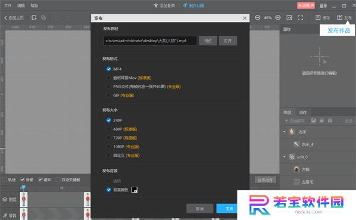The width and height of the screenshot is (356, 220).
Task: Collapse the _右手 layer group
Action: [284, 131]
